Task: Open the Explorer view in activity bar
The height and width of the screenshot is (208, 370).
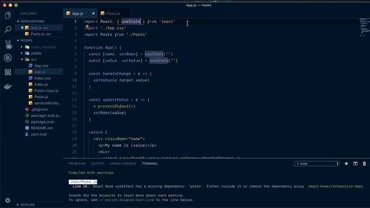Action: tap(8, 16)
